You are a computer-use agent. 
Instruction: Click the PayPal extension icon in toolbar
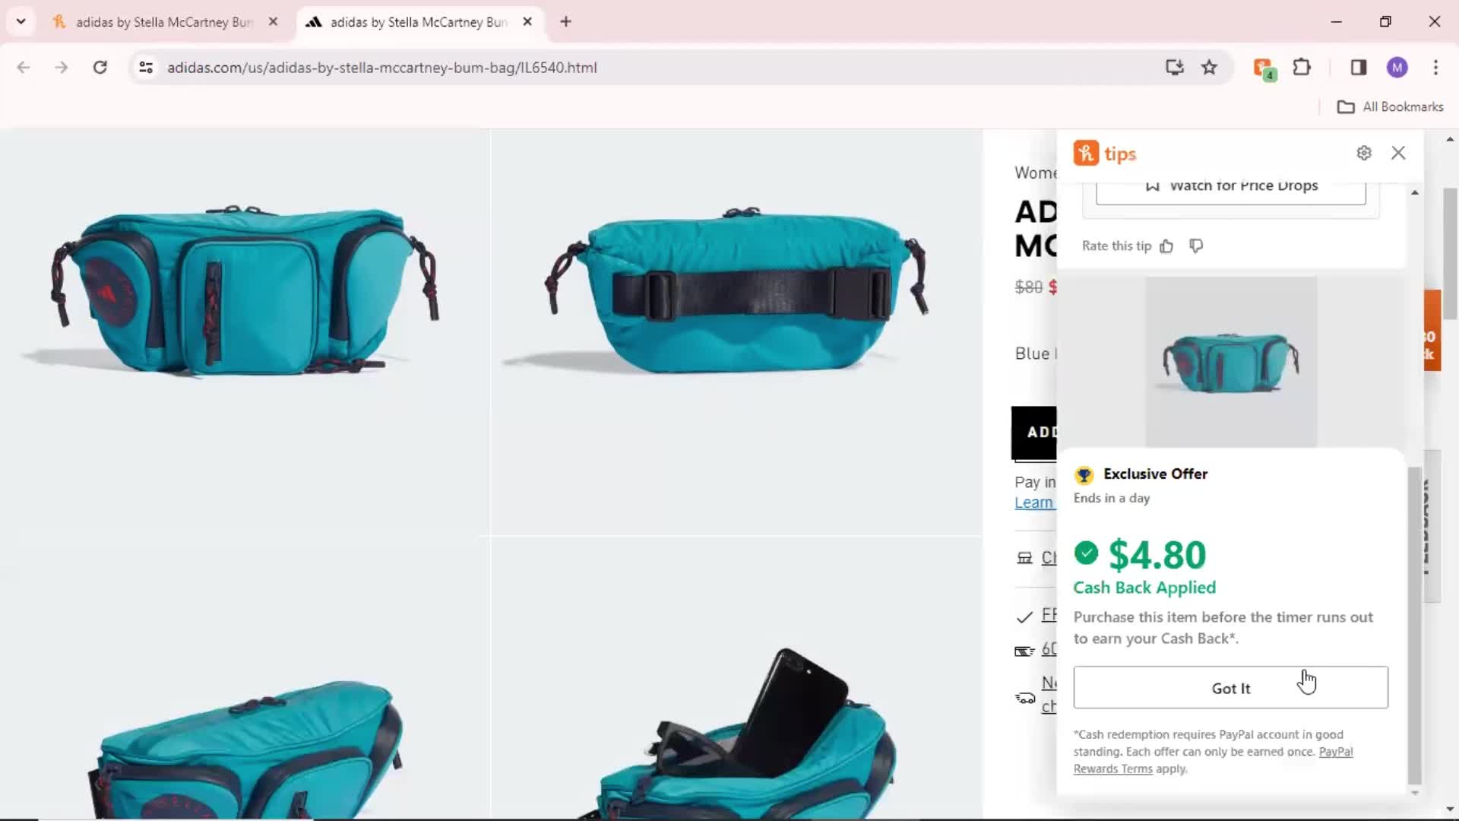coord(1264,67)
